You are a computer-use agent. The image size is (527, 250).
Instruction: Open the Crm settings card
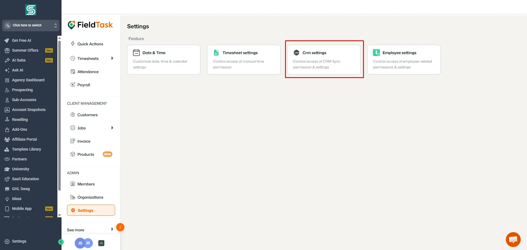click(324, 60)
